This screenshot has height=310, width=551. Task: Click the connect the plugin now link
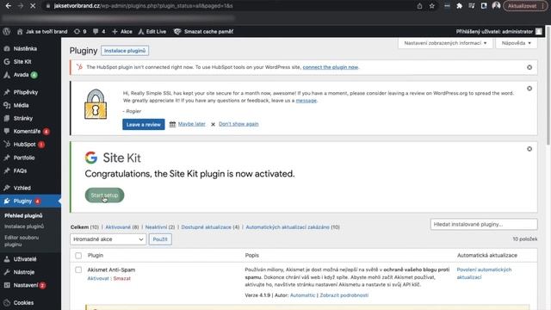point(331,67)
